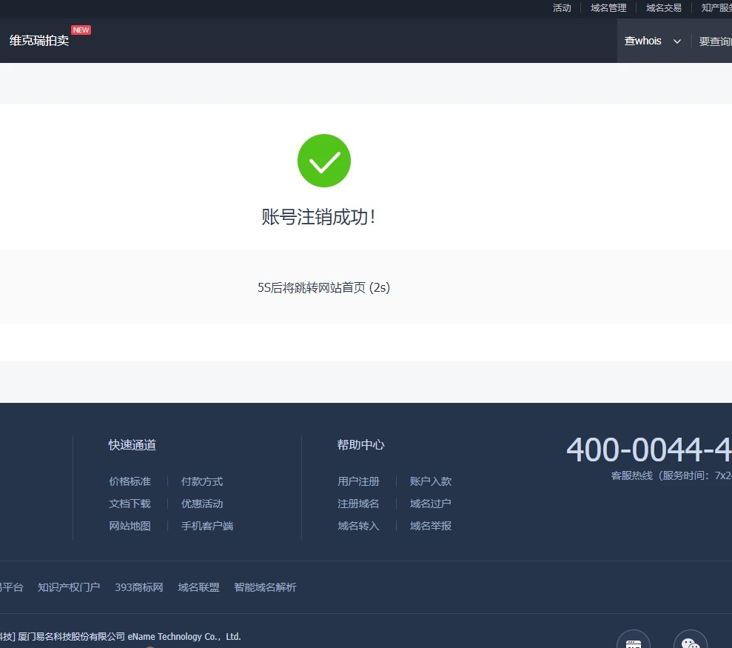Open the 智能域名解析 footer link
The width and height of the screenshot is (732, 648).
point(265,587)
